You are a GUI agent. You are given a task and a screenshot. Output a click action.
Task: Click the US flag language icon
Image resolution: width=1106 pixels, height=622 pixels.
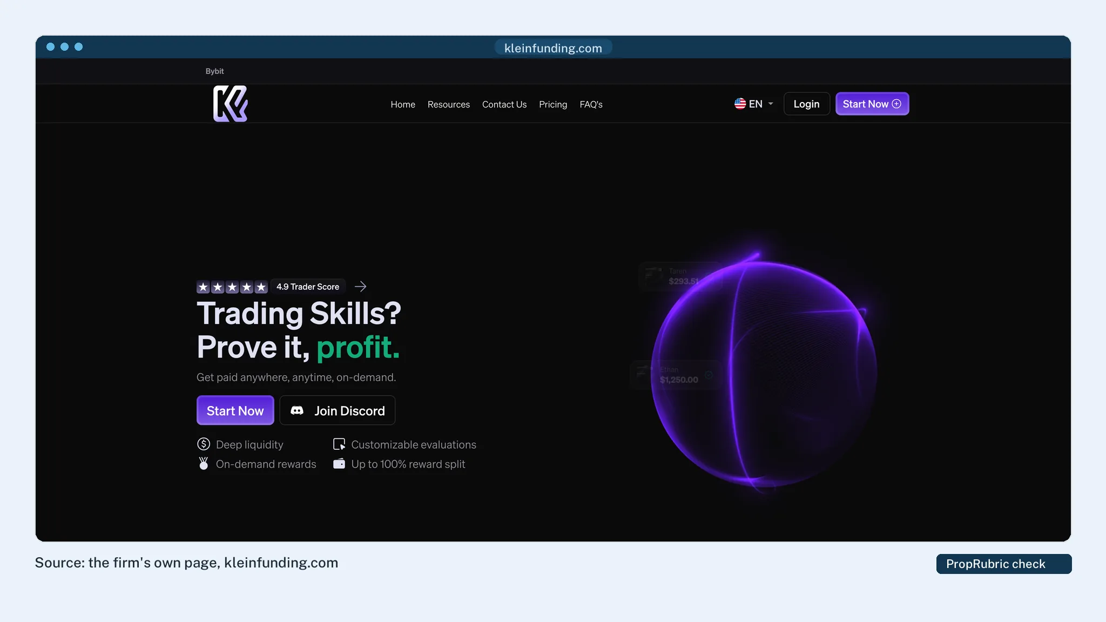[x=740, y=104]
